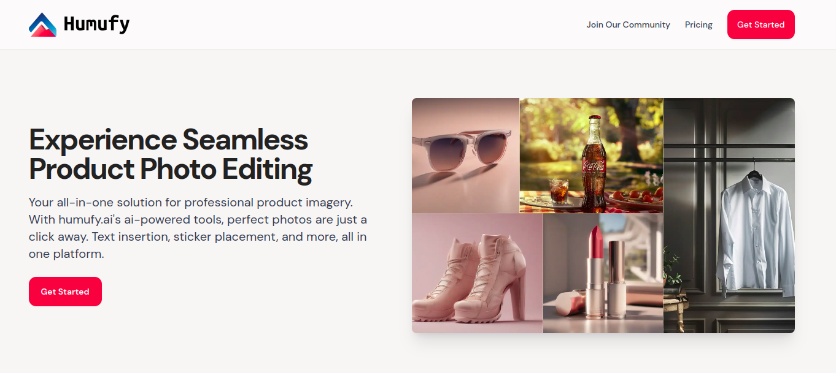836x373 pixels.
Task: Select the pink high-heel boots photo
Action: click(477, 273)
